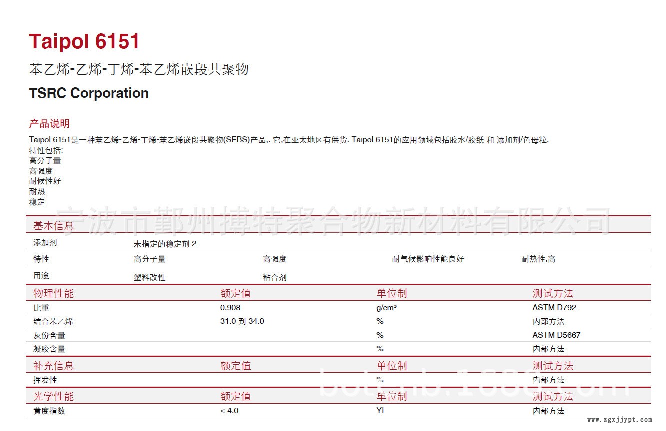Click '内部方法' in the 黄度指数 row
This screenshot has width=666, height=431.
pyautogui.click(x=549, y=411)
